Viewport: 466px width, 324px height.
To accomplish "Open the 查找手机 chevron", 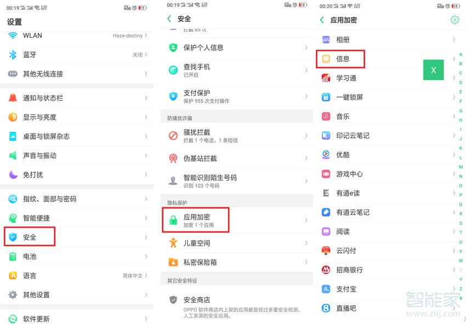I will pyautogui.click(x=306, y=70).
